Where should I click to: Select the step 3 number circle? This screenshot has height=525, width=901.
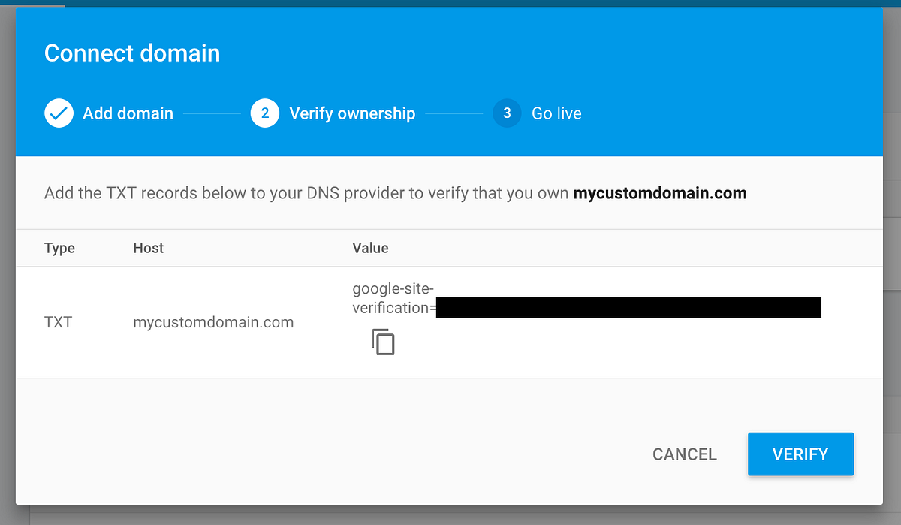pyautogui.click(x=507, y=113)
